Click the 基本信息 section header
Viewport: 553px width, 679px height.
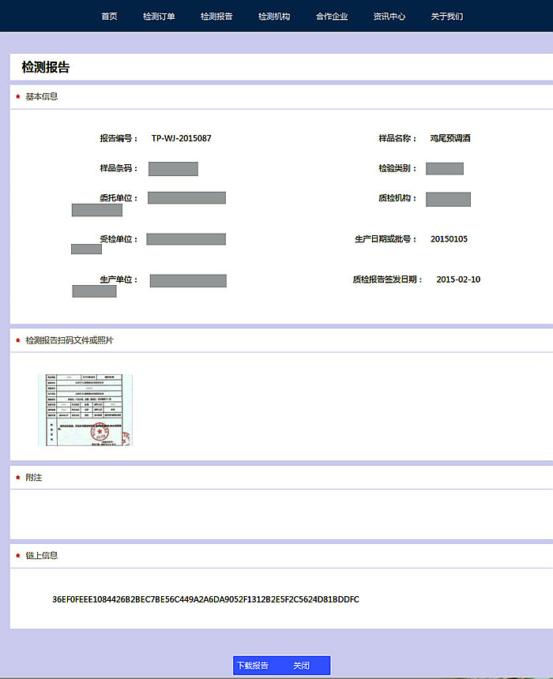click(x=42, y=96)
